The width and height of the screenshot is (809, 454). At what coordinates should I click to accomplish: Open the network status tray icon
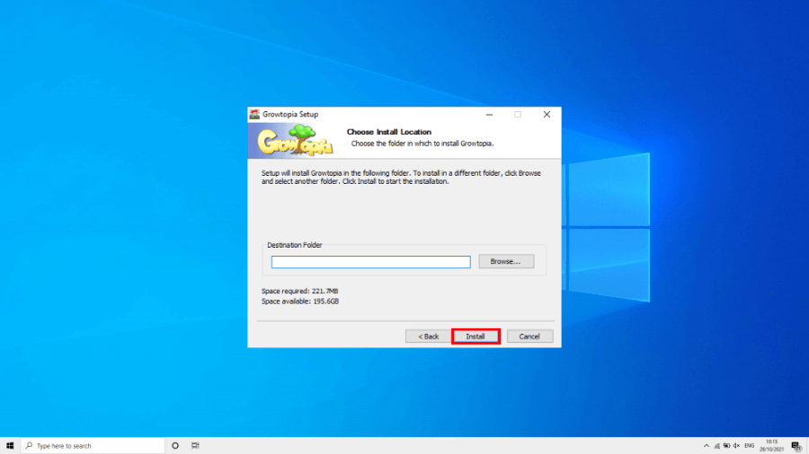pyautogui.click(x=716, y=446)
